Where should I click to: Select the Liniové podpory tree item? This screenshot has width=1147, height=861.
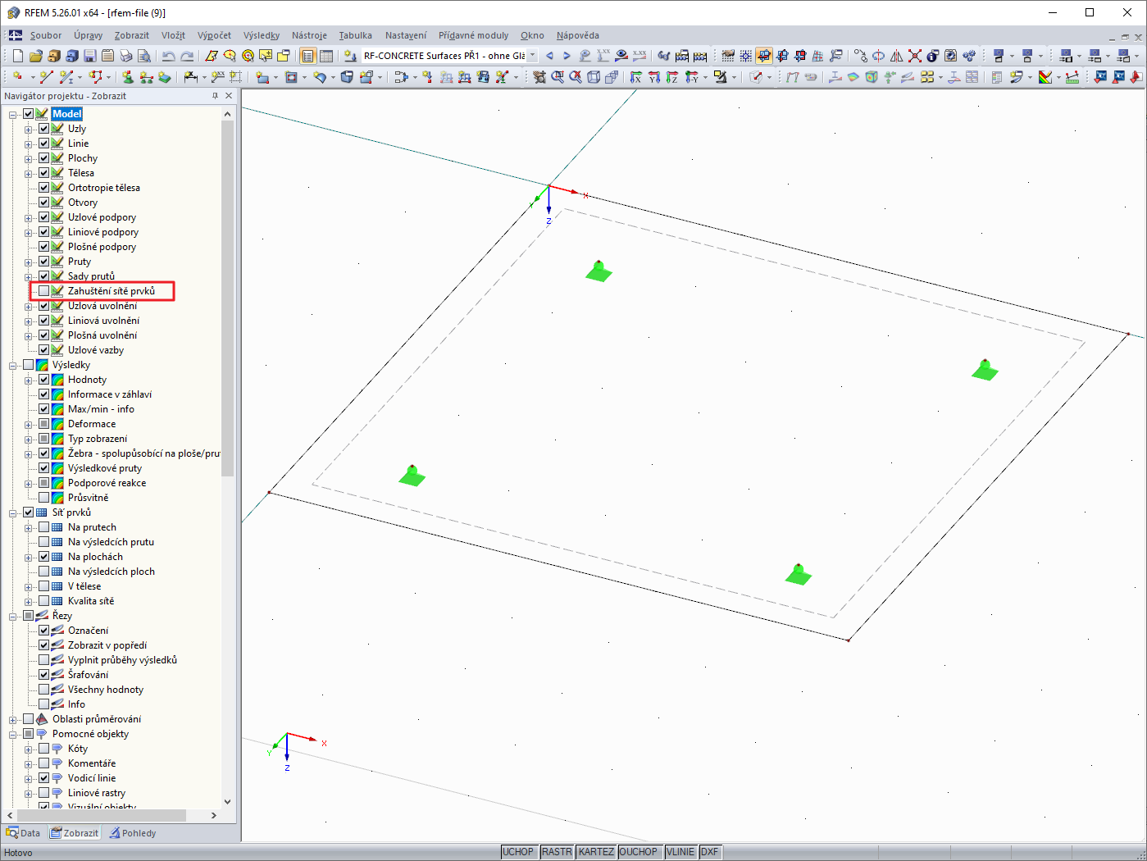point(103,232)
